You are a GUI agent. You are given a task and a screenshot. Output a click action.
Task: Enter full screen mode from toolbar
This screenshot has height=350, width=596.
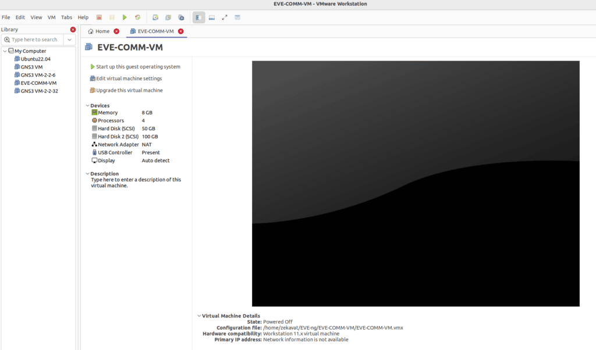[225, 17]
